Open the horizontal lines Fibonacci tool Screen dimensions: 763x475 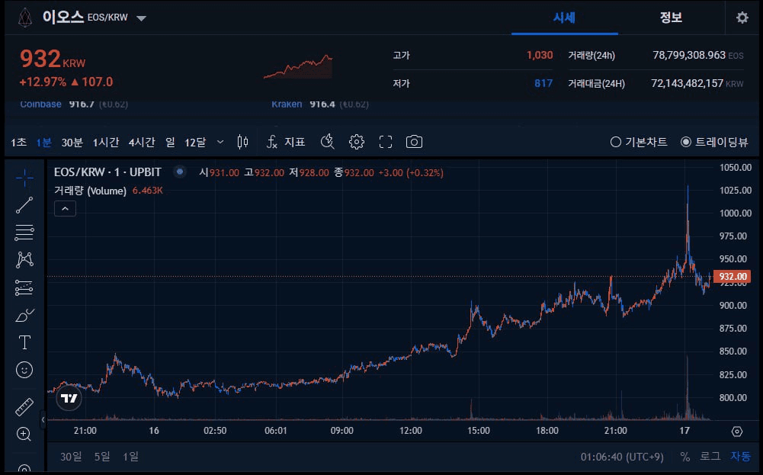24,233
